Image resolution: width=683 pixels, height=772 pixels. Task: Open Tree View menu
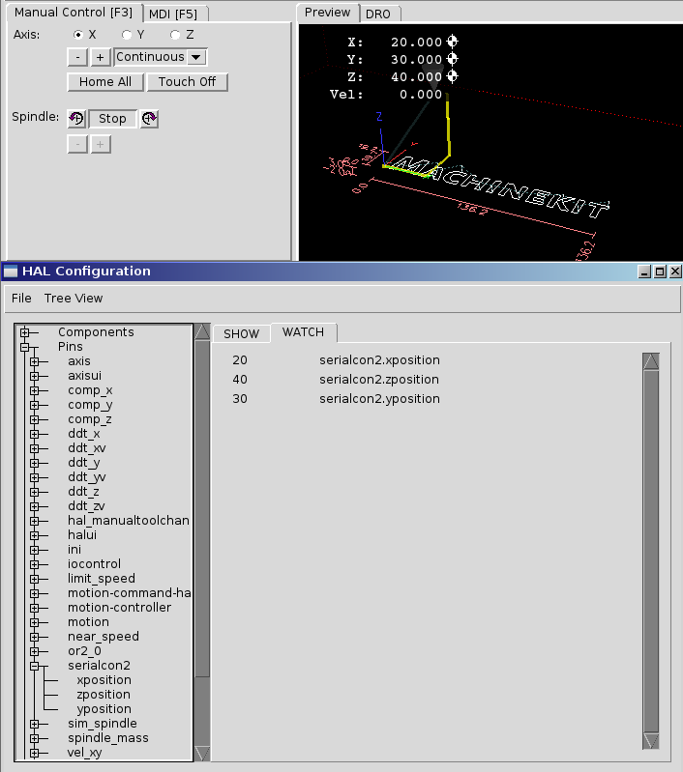(74, 299)
